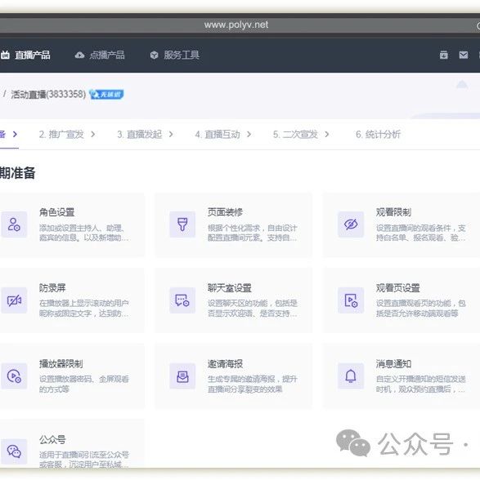
Task: Click the 无延迟 badge next to channel name
Action: click(x=106, y=95)
